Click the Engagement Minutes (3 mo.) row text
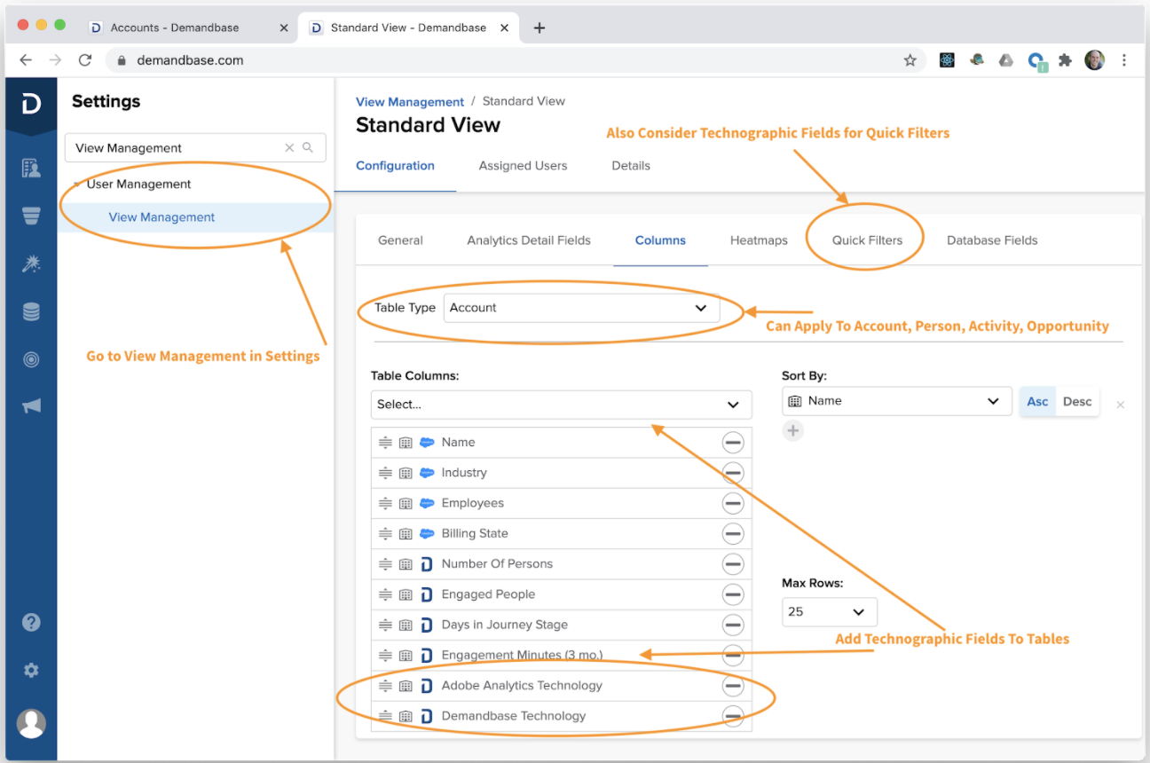This screenshot has width=1150, height=763. click(x=522, y=656)
